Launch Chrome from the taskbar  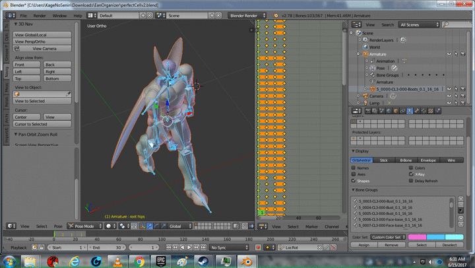pyautogui.click(x=139, y=261)
